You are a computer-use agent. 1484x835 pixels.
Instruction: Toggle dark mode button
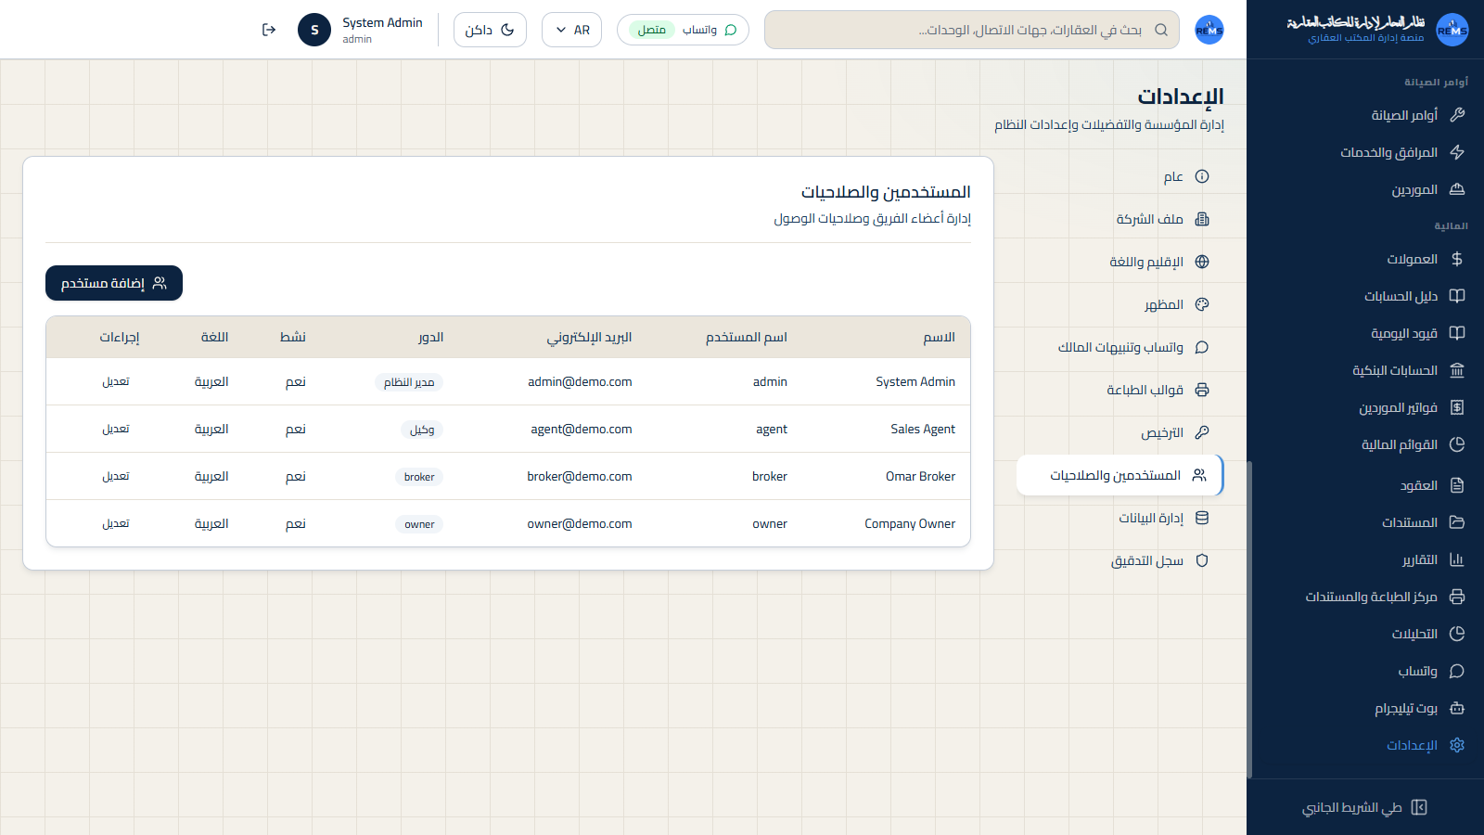[490, 30]
